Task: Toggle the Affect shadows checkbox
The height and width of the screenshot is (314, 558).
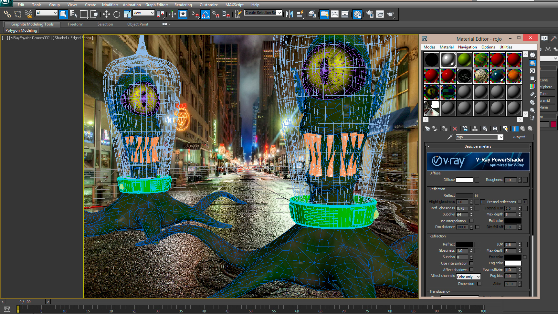Action: click(x=471, y=270)
